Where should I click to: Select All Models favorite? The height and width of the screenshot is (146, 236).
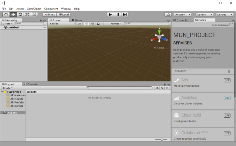[x=15, y=99]
